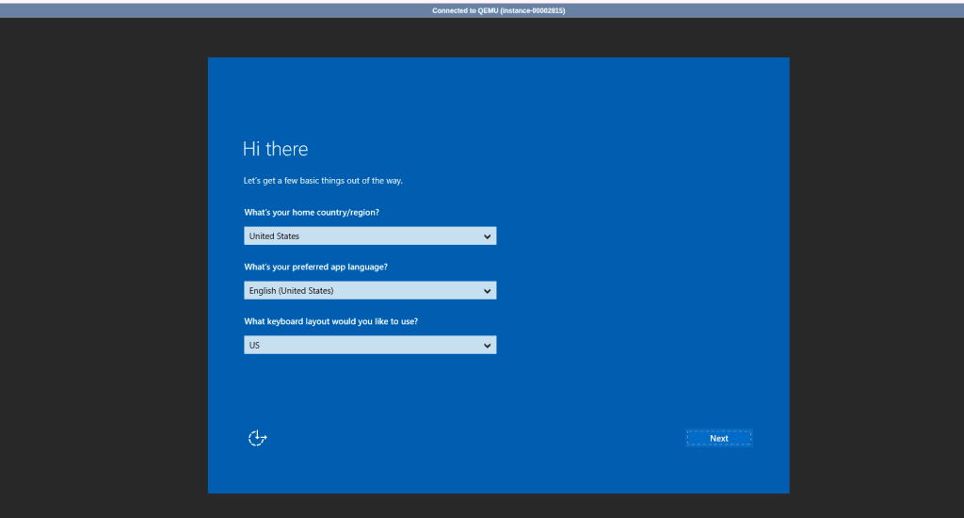Open the Ease of Access icon
This screenshot has height=518, width=964.
tap(257, 438)
